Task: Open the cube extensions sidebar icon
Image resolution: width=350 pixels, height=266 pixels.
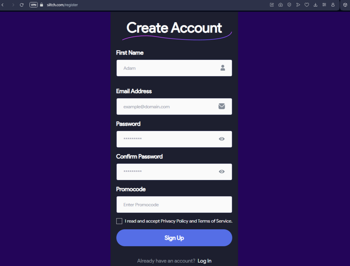Action: click(345, 5)
